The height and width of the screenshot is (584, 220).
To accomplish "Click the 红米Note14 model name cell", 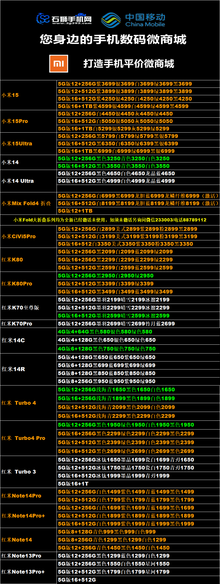I will pyautogui.click(x=29, y=540).
